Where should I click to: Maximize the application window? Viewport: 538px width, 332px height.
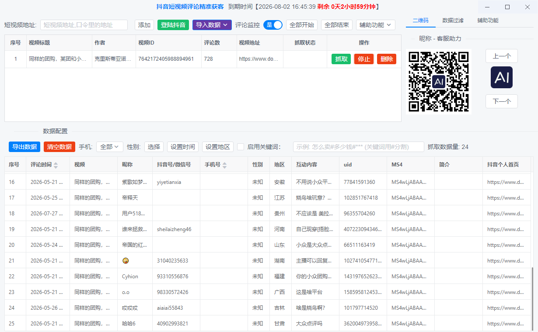pyautogui.click(x=507, y=7)
